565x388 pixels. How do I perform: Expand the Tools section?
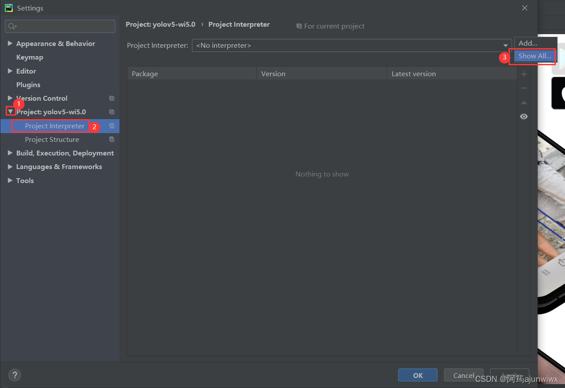pos(10,180)
